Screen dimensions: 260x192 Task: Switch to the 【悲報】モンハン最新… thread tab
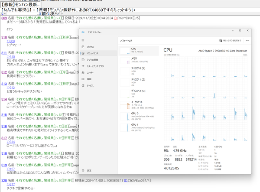[x=20, y=4]
